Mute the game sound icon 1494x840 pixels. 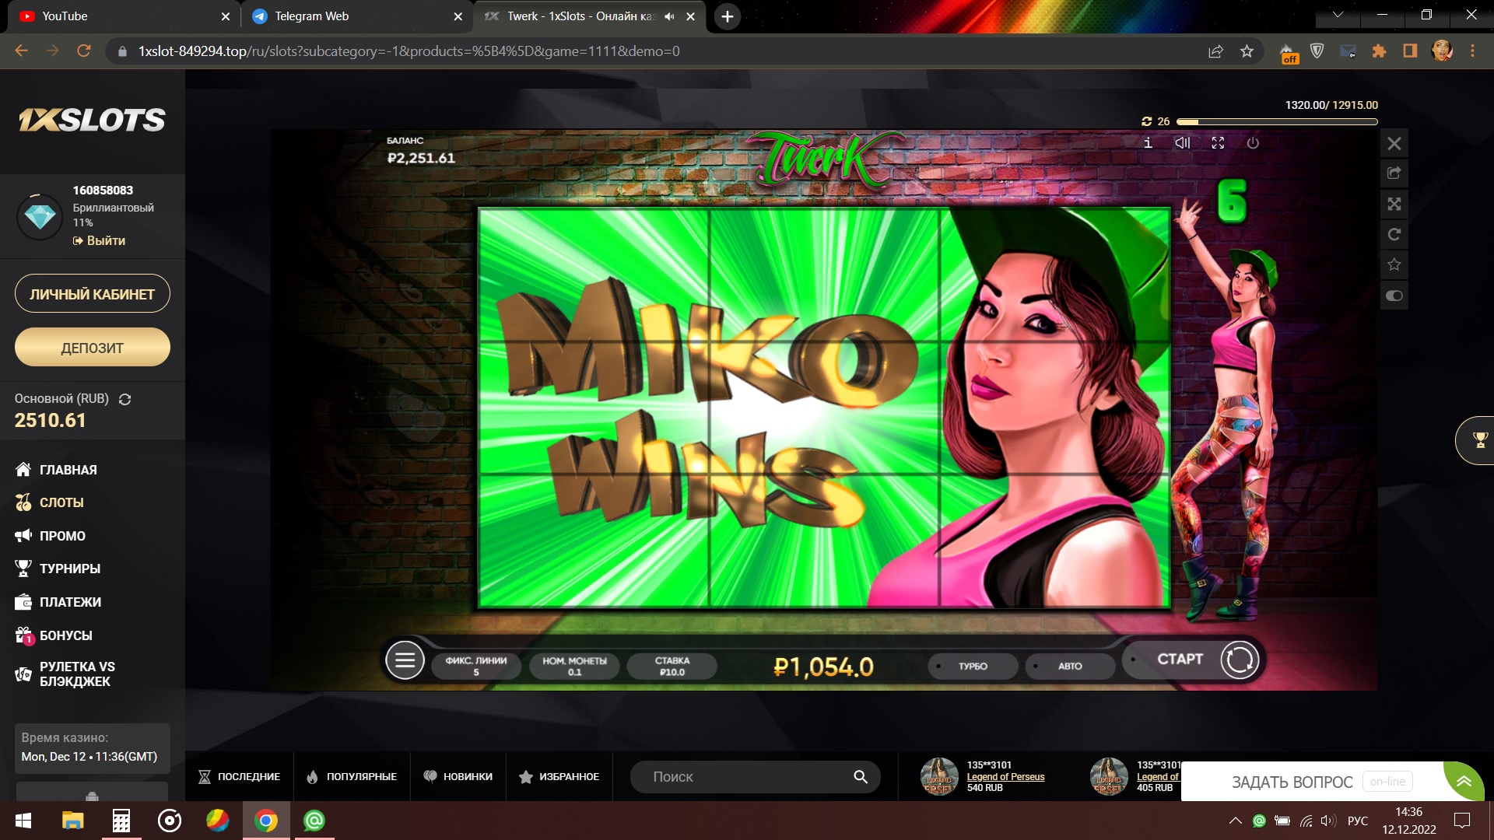[1182, 143]
